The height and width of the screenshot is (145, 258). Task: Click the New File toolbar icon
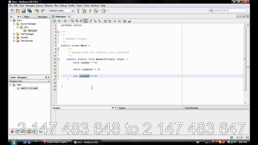(x=12, y=11)
